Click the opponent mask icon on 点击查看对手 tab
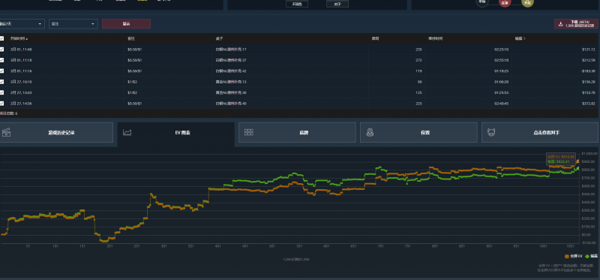This screenshot has height=280, width=600. click(491, 133)
